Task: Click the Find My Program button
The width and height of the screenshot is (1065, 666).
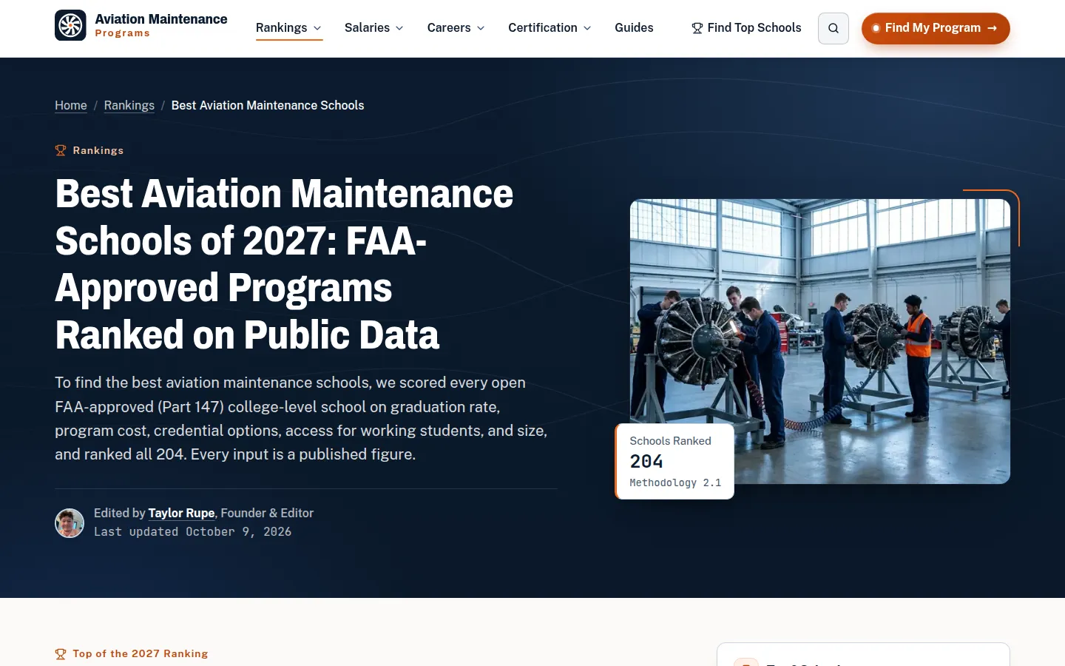Action: (936, 28)
